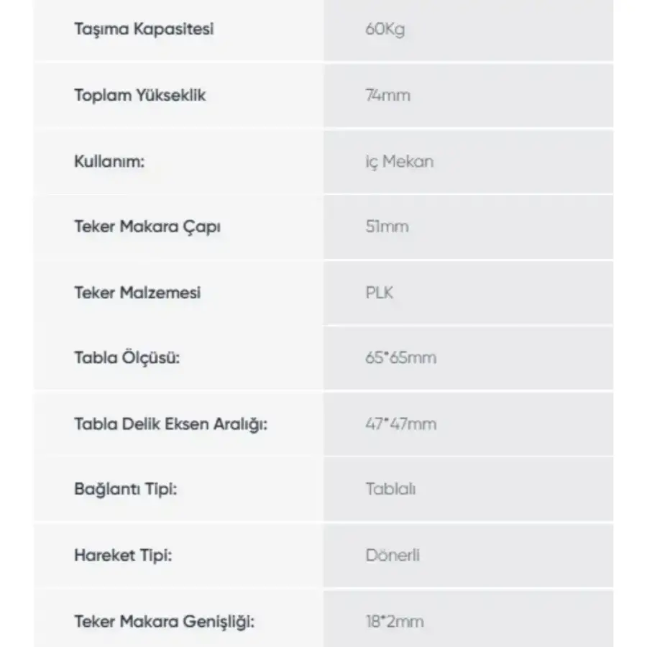Image resolution: width=647 pixels, height=647 pixels.
Task: Click the Teker Malzemesi label
Action: click(137, 293)
